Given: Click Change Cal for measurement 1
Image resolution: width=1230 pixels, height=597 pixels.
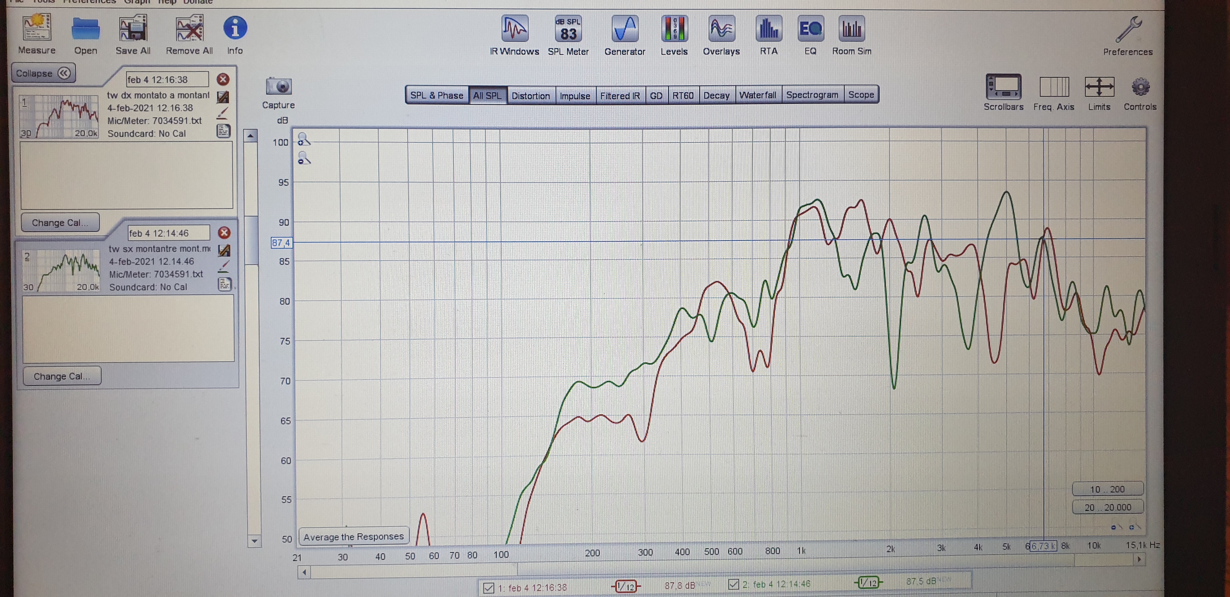Looking at the screenshot, I should click(60, 223).
